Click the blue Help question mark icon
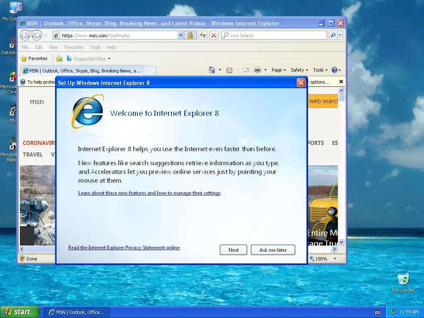Viewport: 424px width, 318px height. pos(335,70)
